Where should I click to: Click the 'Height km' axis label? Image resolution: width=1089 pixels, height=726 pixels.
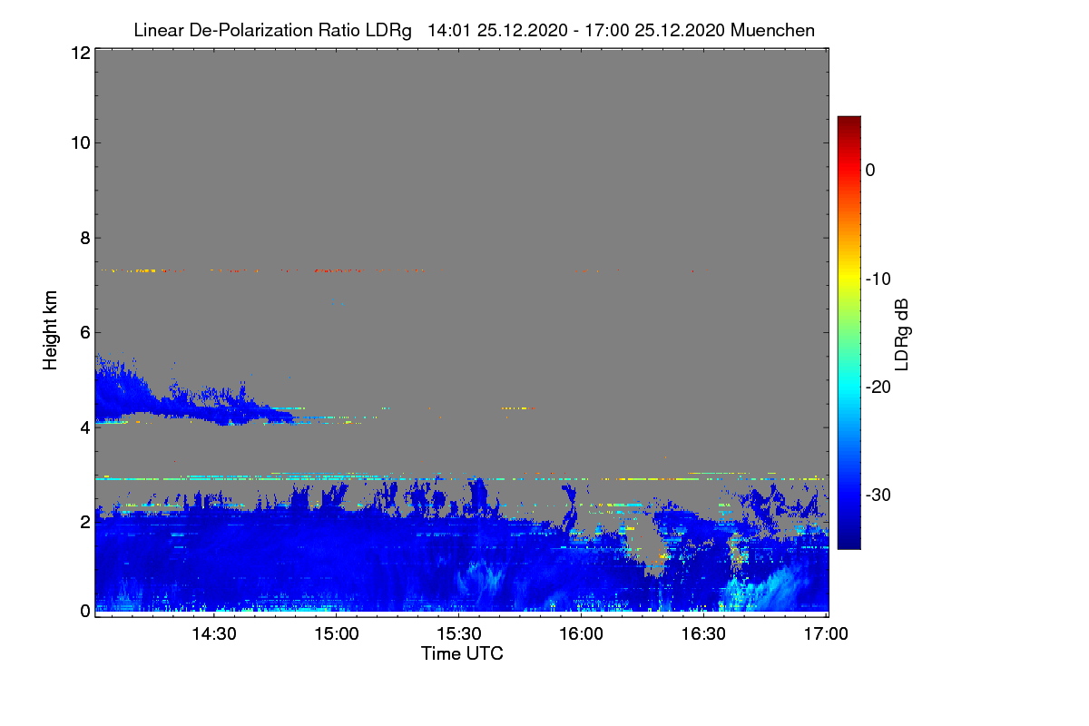click(x=51, y=331)
